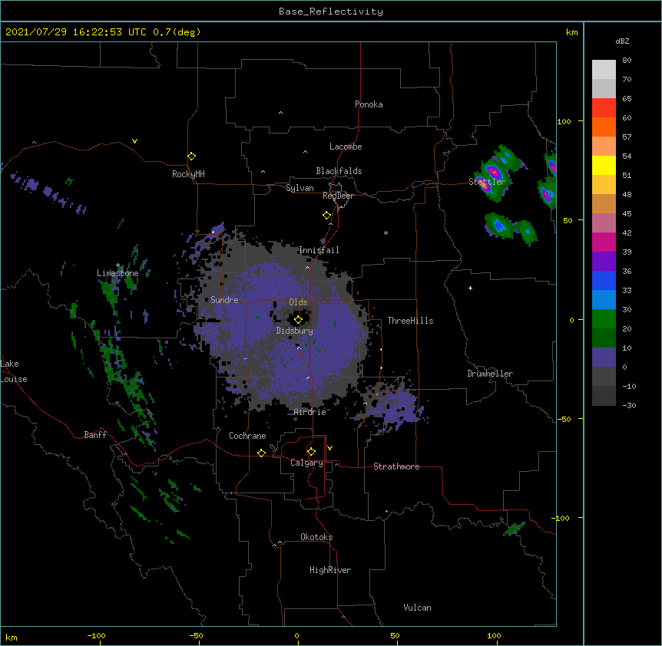Select the bright orange 57-60 dBZ swatch

(x=604, y=127)
